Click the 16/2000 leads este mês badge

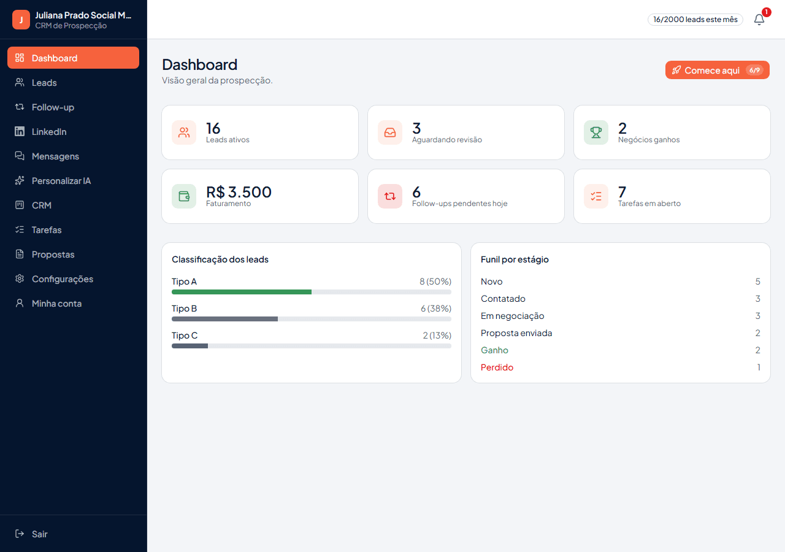click(695, 20)
